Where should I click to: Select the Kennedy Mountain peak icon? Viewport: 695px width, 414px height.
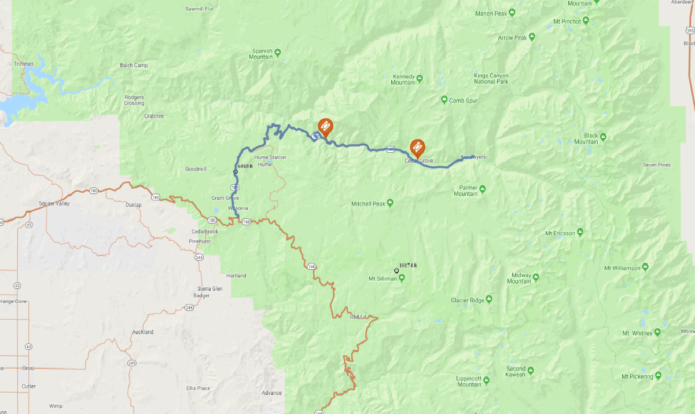(420, 78)
